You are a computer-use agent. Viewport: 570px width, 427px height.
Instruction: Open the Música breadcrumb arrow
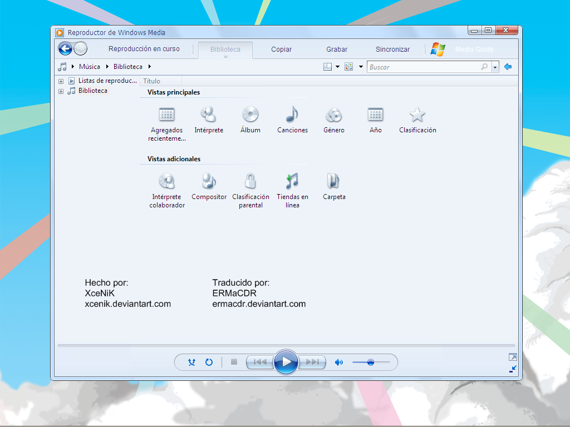[x=73, y=67]
